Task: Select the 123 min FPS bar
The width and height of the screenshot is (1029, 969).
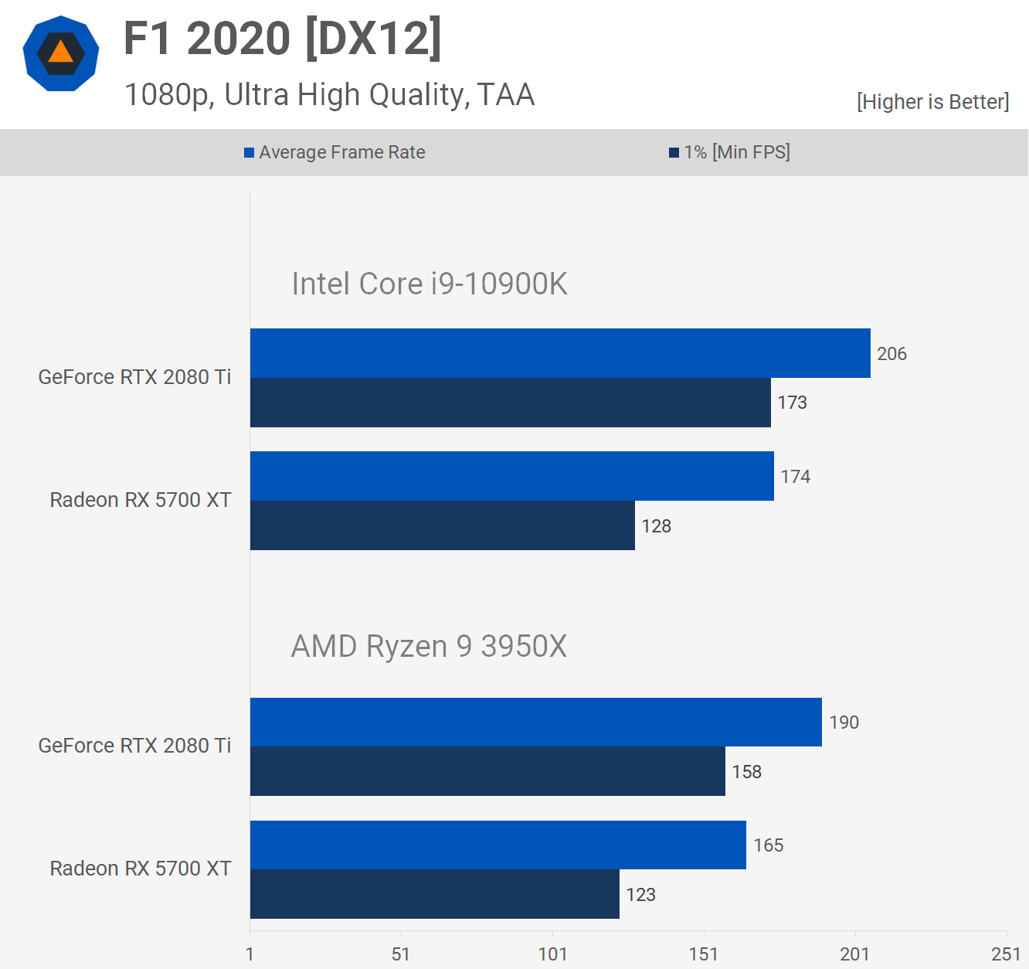Action: [x=434, y=894]
